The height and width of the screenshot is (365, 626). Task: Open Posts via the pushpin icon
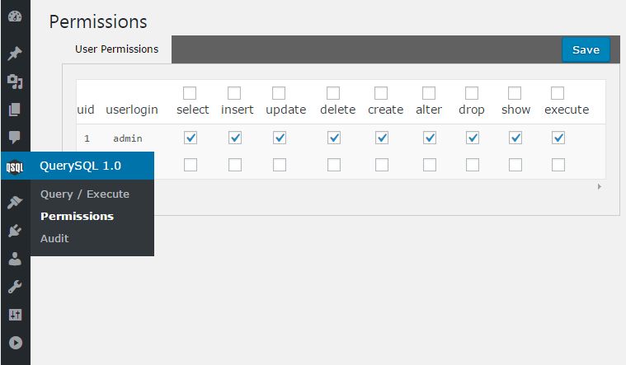15,54
